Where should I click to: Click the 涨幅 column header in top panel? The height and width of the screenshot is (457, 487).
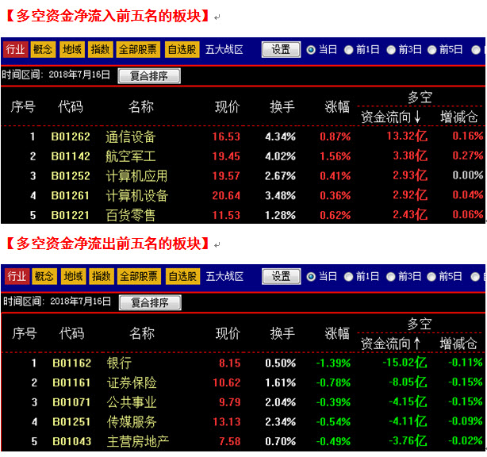pyautogui.click(x=337, y=107)
